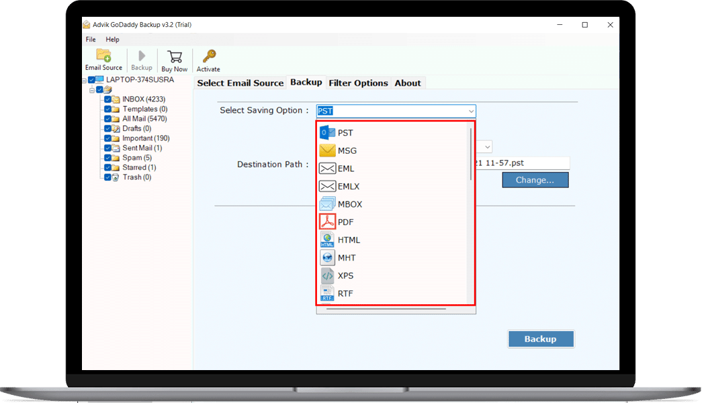Viewport: 702px width, 403px height.
Task: Open the Help menu
Action: (112, 40)
